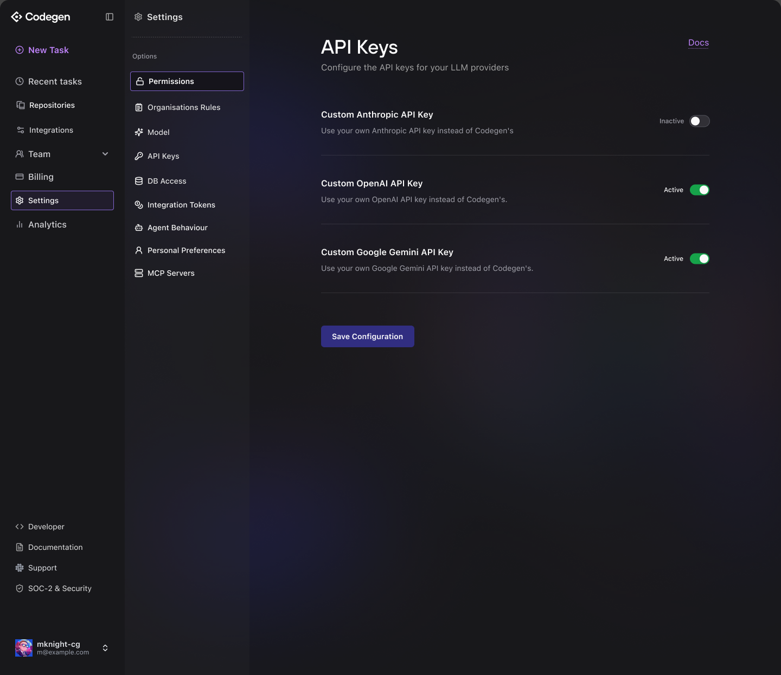Click the Settings header gear icon
This screenshot has width=781, height=675.
click(x=138, y=17)
